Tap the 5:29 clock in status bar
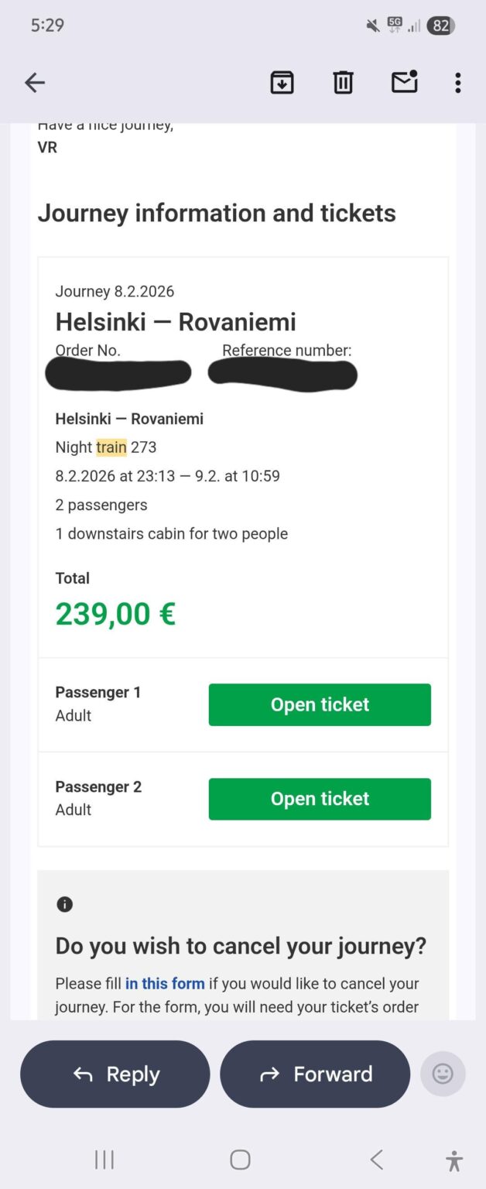This screenshot has height=1189, width=486. tap(46, 26)
